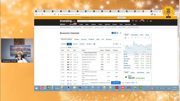This screenshot has width=180, height=101.
Task: Click the browser back arrow
Action: (36, 14)
